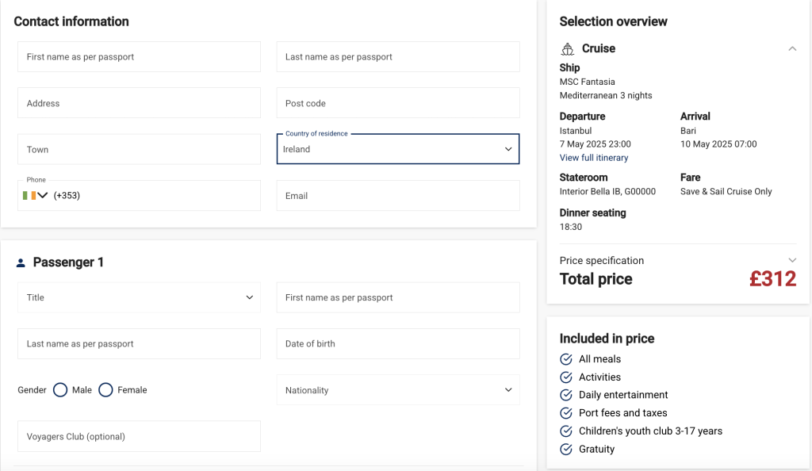The width and height of the screenshot is (812, 471).
Task: Click checkmark icon beside Children's youth club
Action: (566, 431)
